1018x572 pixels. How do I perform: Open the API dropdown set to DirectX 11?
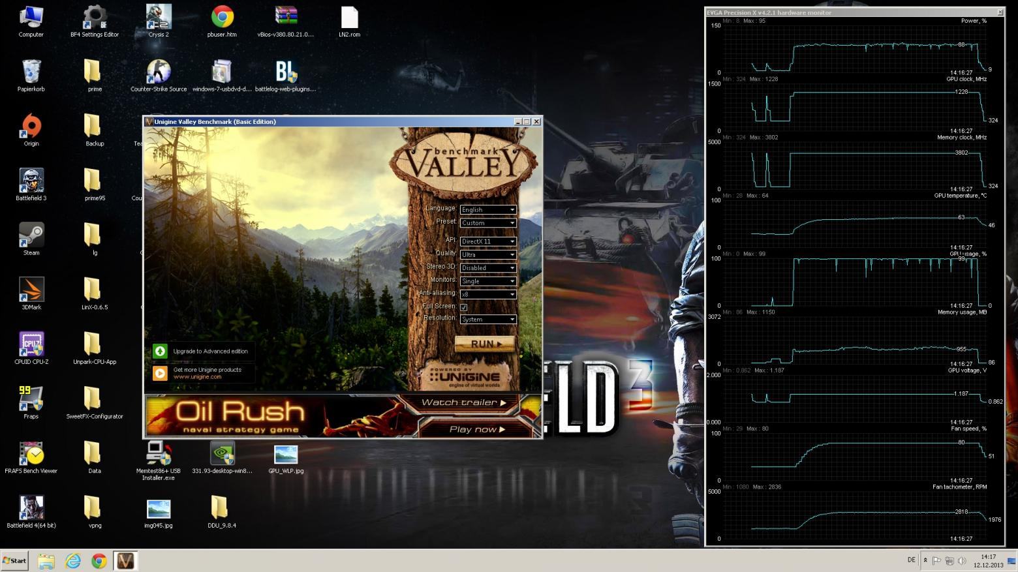pyautogui.click(x=488, y=241)
